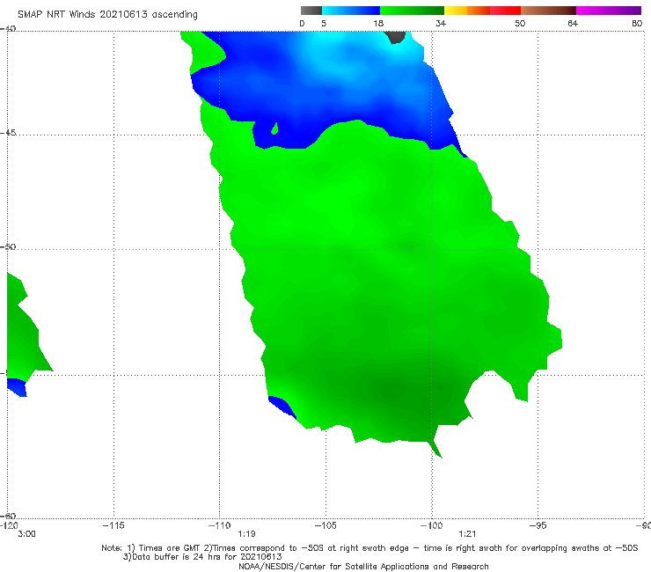Click the gray segment of the color scale
The width and height of the screenshot is (651, 572).
coord(311,11)
